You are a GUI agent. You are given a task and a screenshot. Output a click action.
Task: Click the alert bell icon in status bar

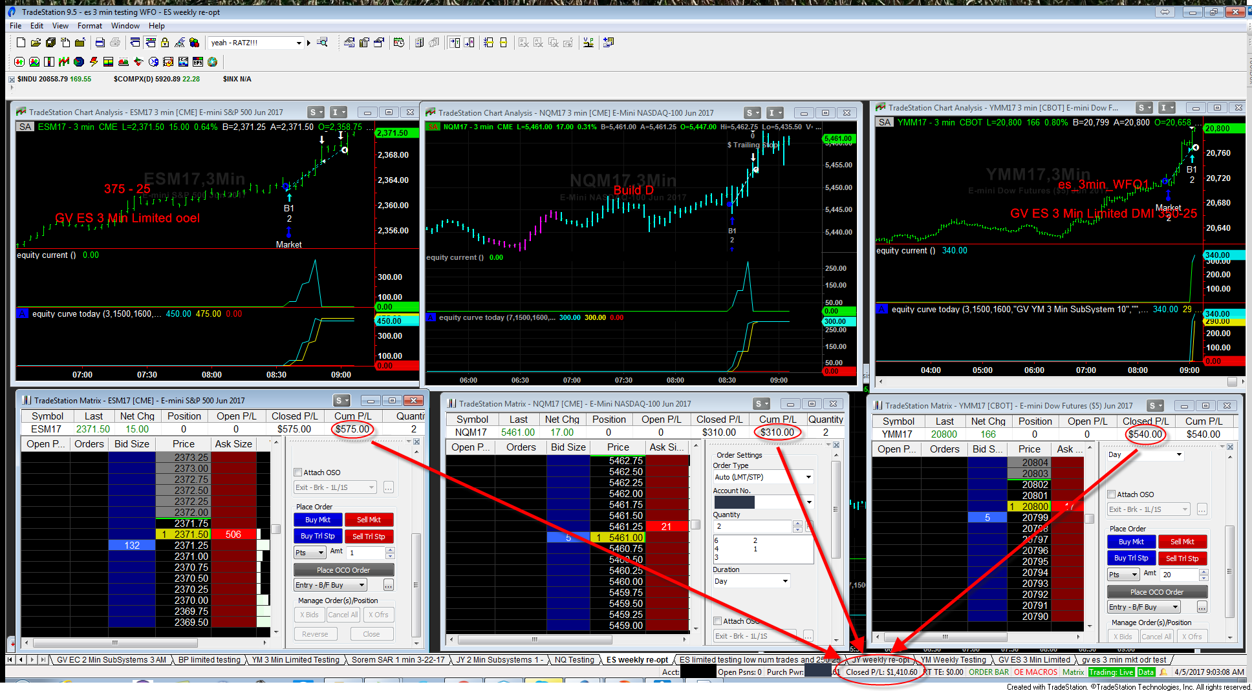point(1163,672)
